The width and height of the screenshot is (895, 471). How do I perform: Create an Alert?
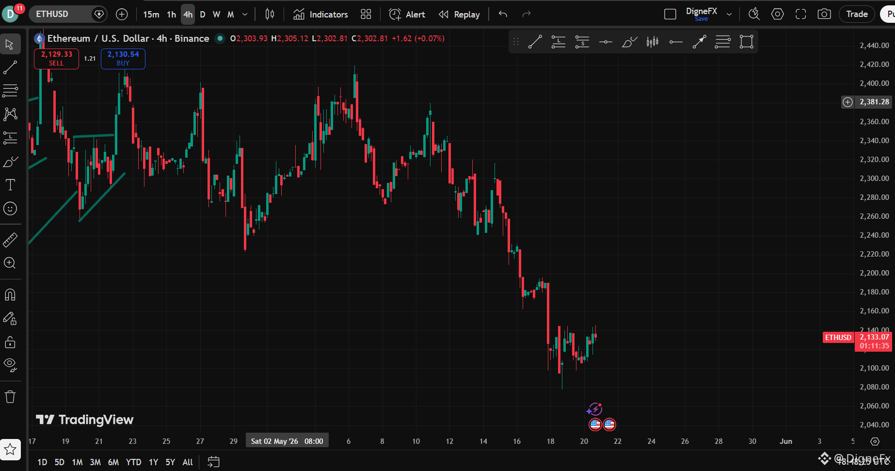[x=407, y=15]
